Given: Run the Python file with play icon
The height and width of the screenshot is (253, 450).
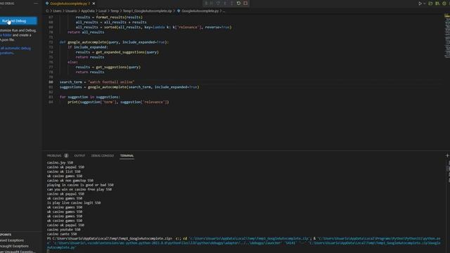Looking at the screenshot, I should tap(420, 4).
